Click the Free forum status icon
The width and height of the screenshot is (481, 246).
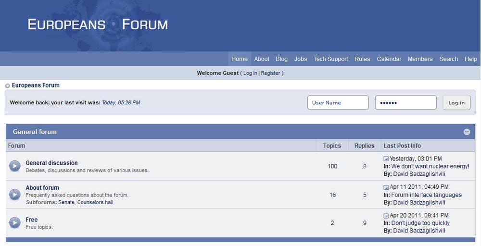click(14, 223)
